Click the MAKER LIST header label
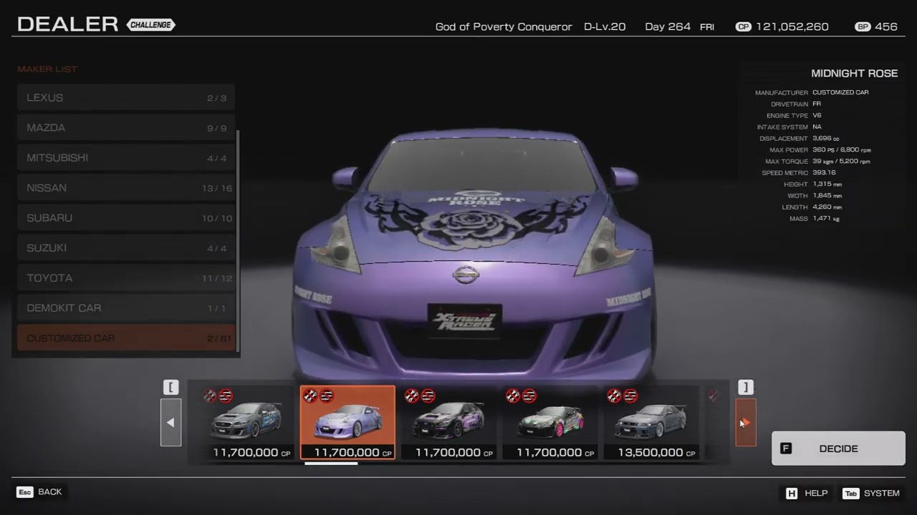Viewport: 917px width, 515px height. point(47,69)
